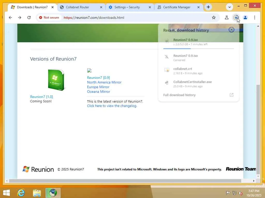
Task: Close the Downloads | Reunion7 tab
Action: pos(53,7)
